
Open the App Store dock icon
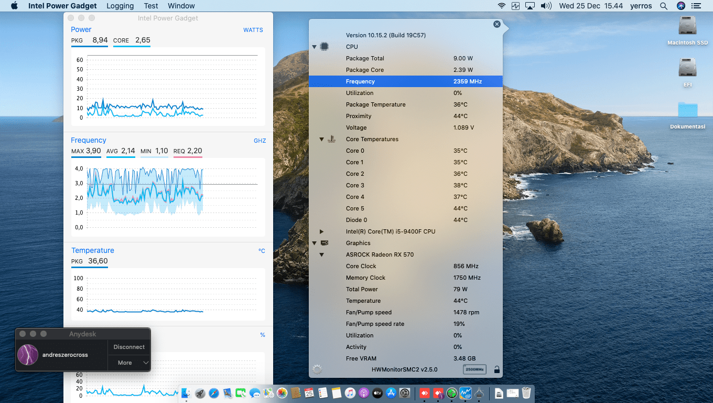(391, 393)
